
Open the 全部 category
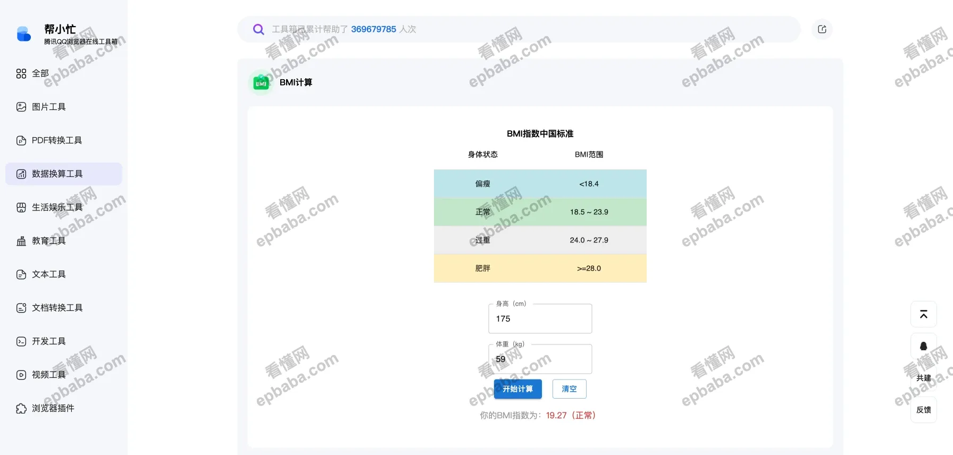pos(64,73)
